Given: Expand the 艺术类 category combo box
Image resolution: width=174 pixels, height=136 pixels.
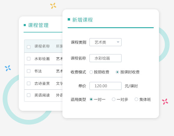Looking at the screenshot, I should coord(105,42).
